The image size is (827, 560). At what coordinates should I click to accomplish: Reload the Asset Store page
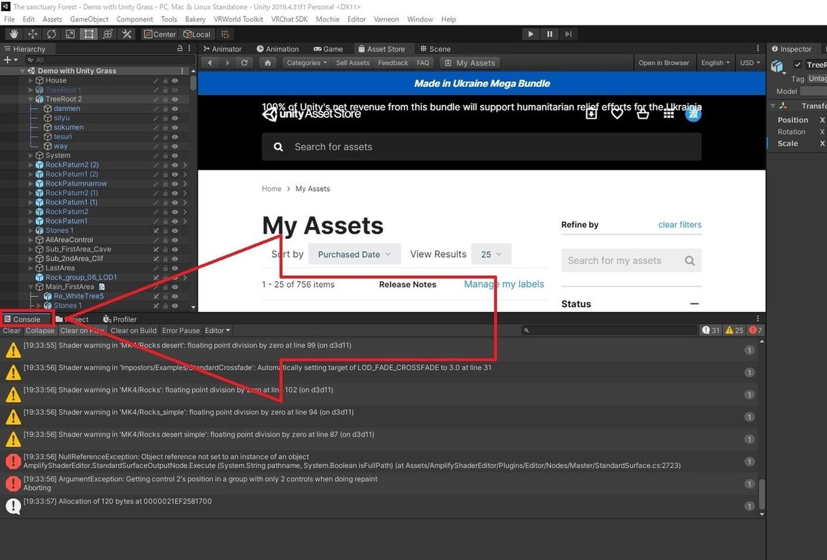(245, 63)
